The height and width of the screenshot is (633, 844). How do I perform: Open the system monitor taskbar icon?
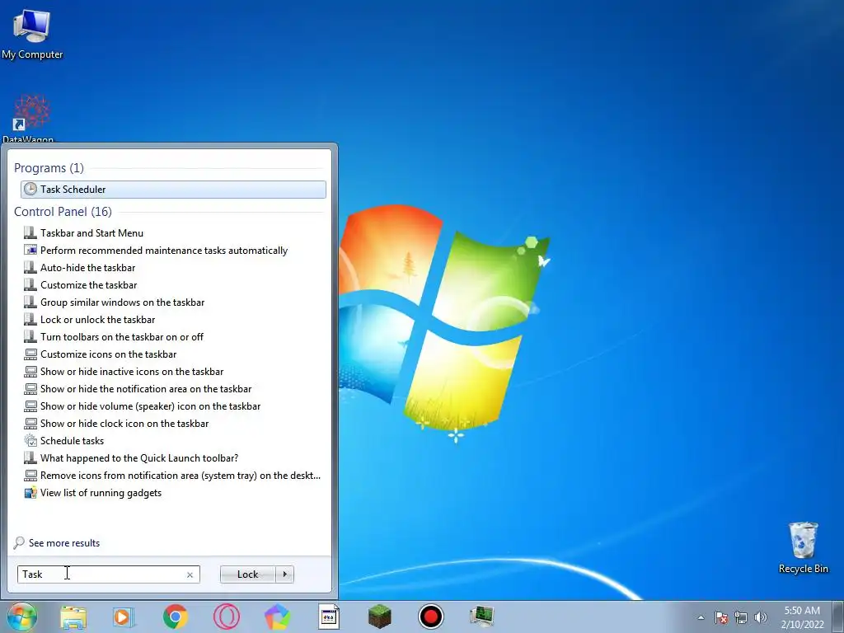pyautogui.click(x=481, y=617)
